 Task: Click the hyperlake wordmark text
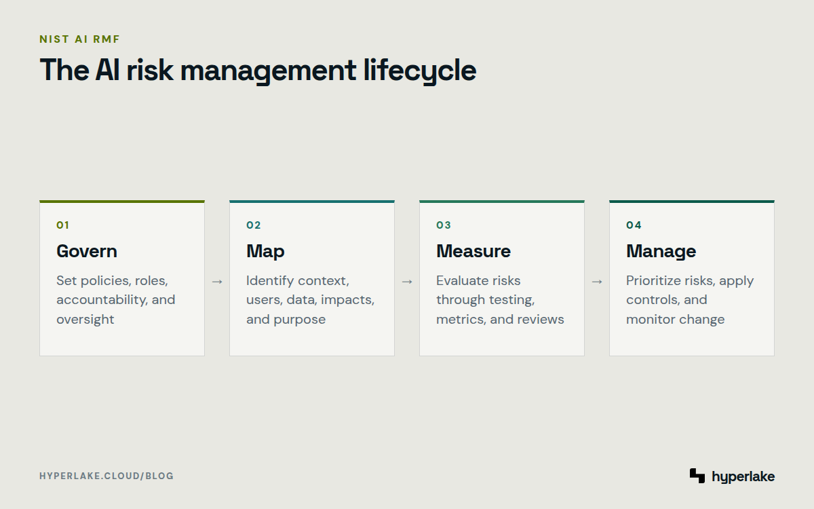pos(743,476)
